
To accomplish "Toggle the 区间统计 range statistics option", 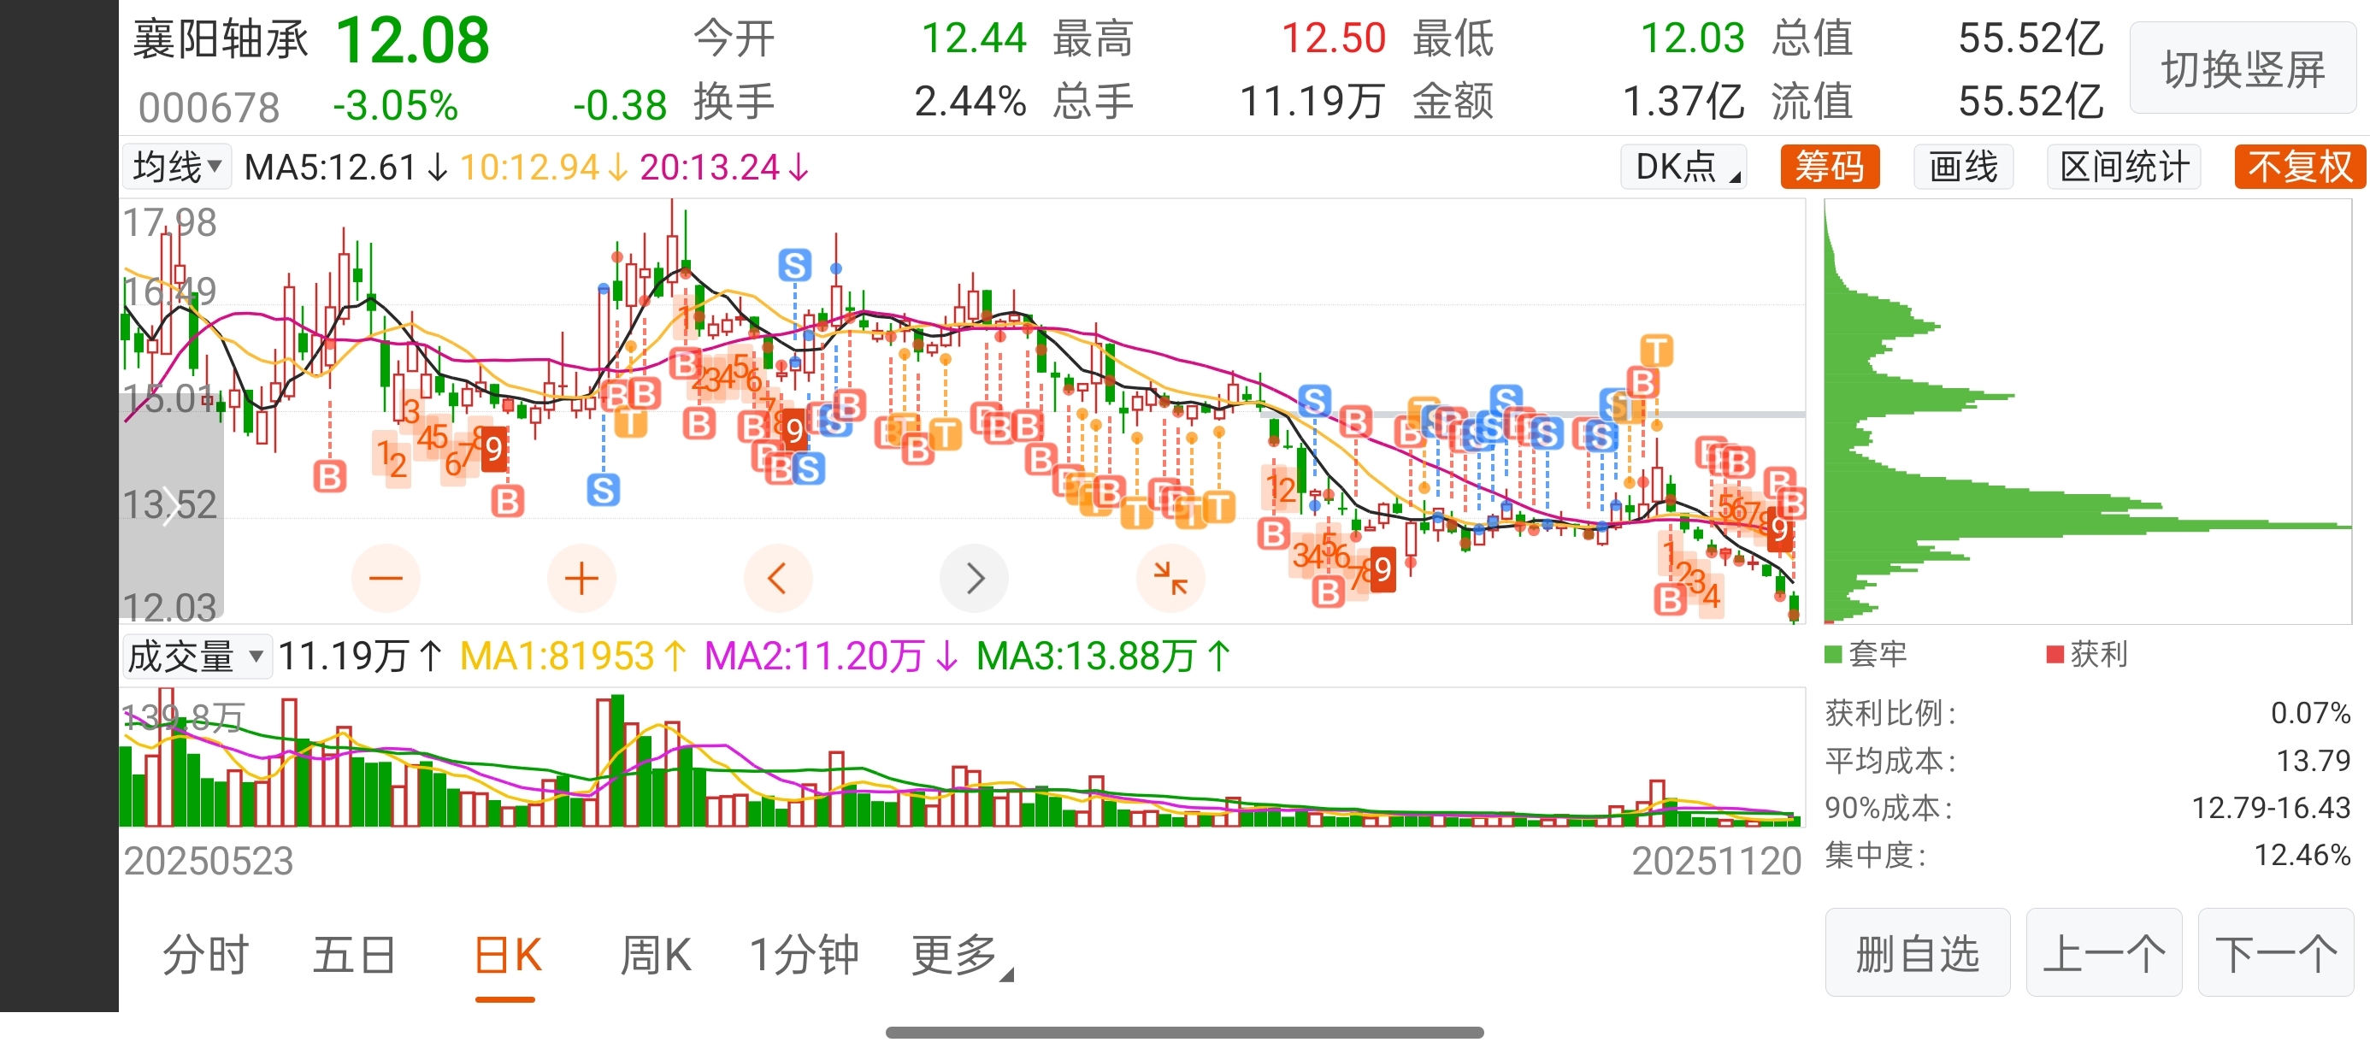I will click(2124, 168).
